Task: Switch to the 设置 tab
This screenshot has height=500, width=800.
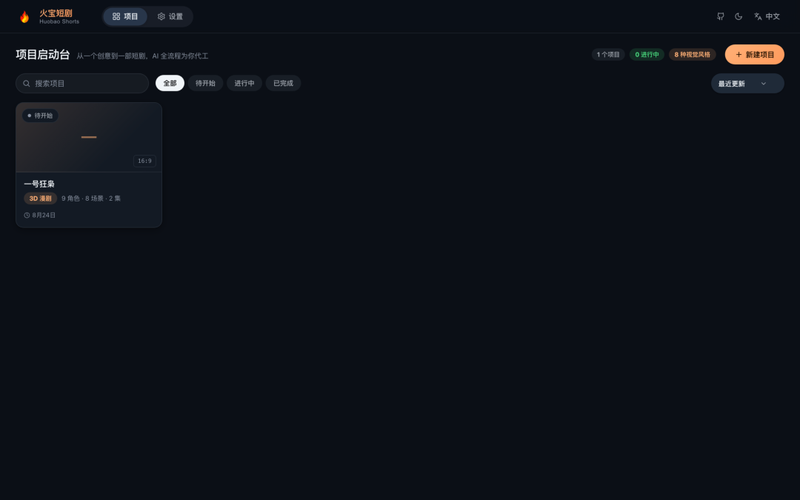Action: click(x=170, y=16)
